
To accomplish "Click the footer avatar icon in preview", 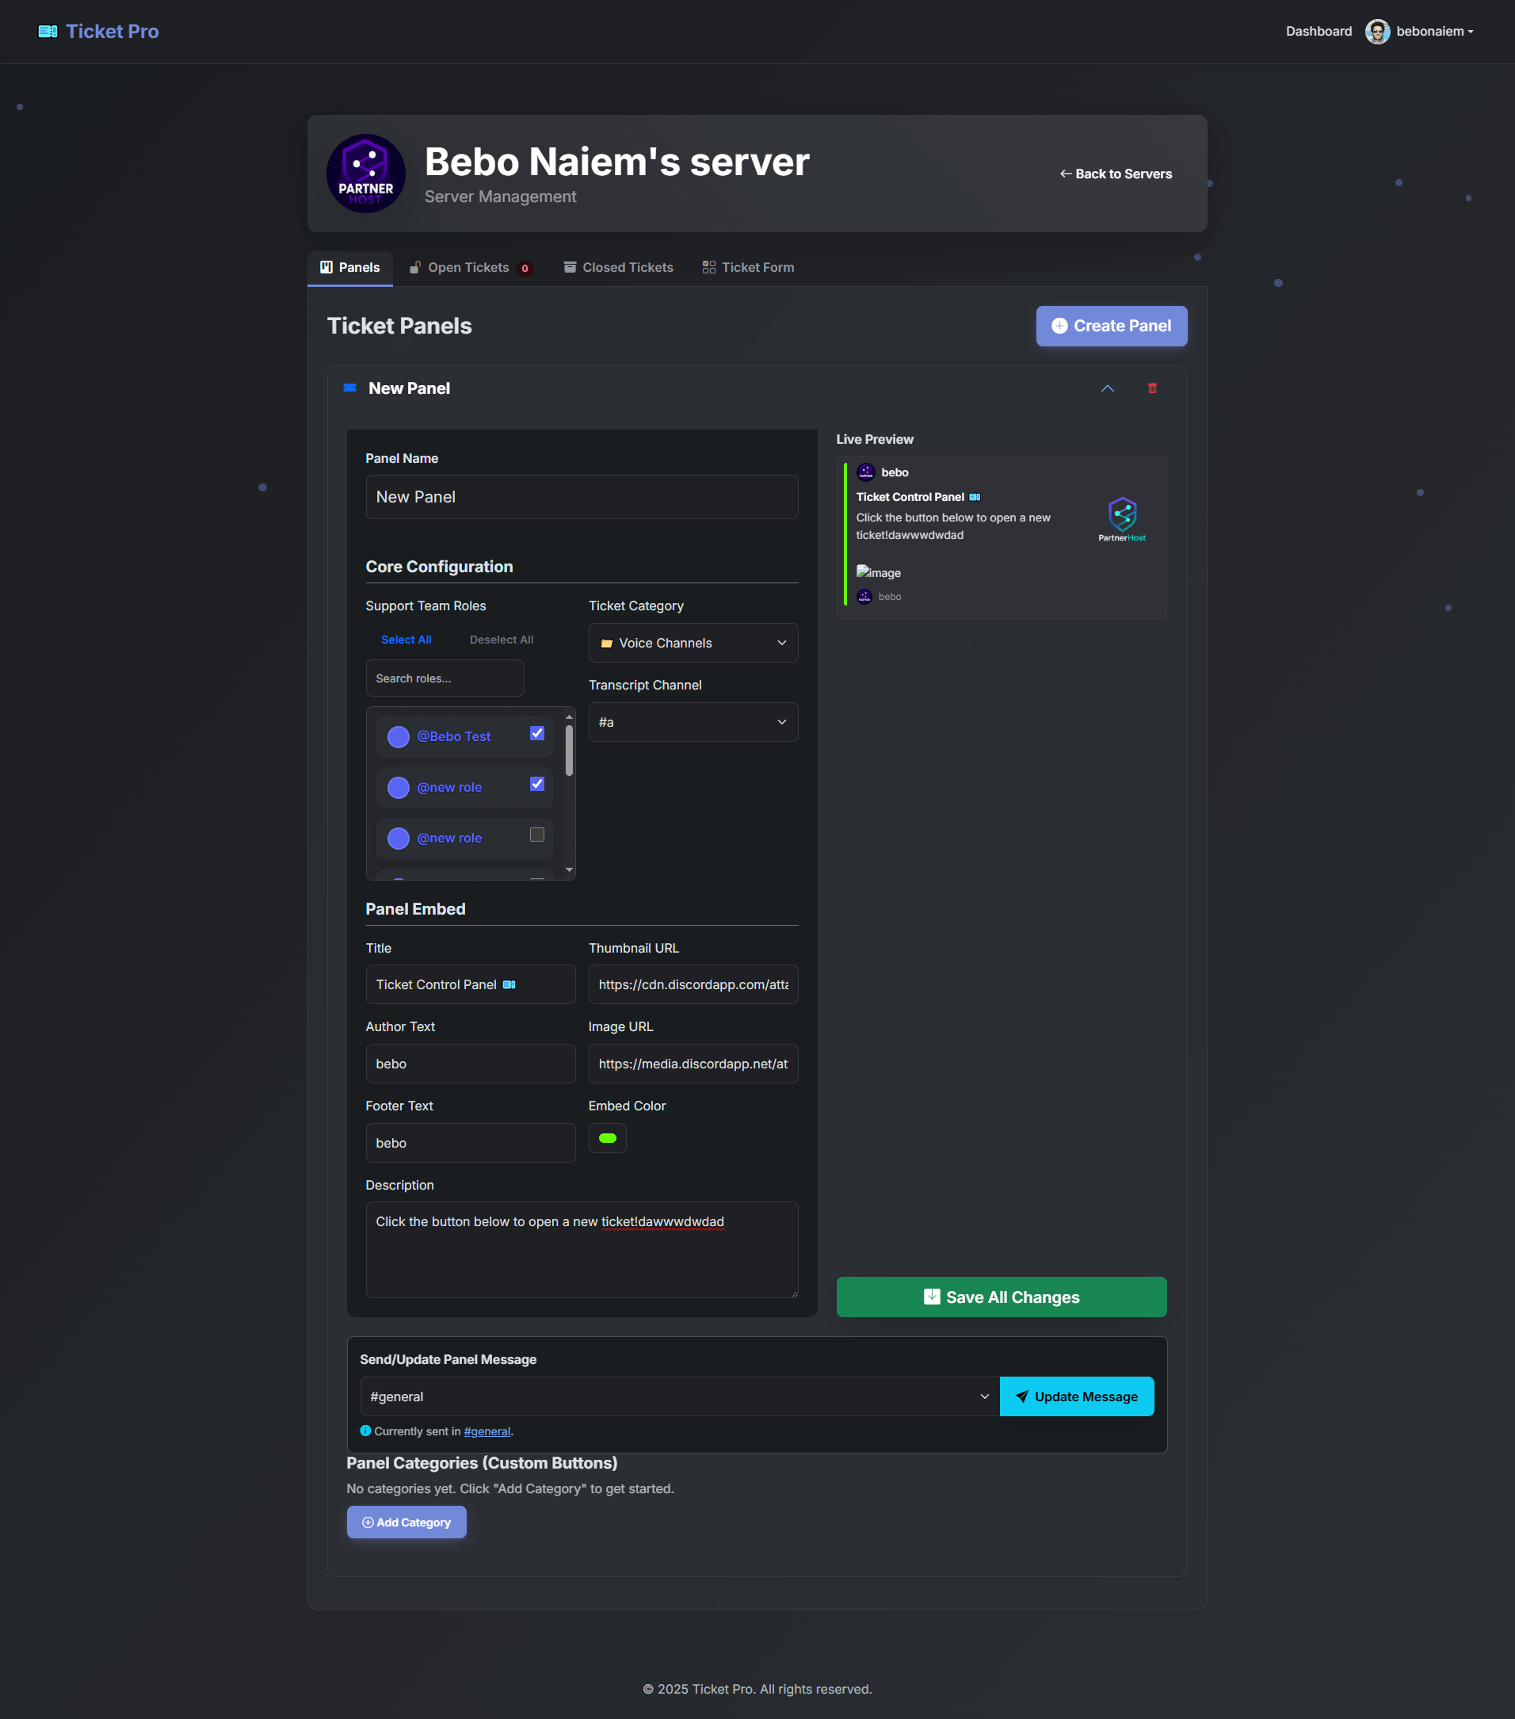I will tap(864, 596).
